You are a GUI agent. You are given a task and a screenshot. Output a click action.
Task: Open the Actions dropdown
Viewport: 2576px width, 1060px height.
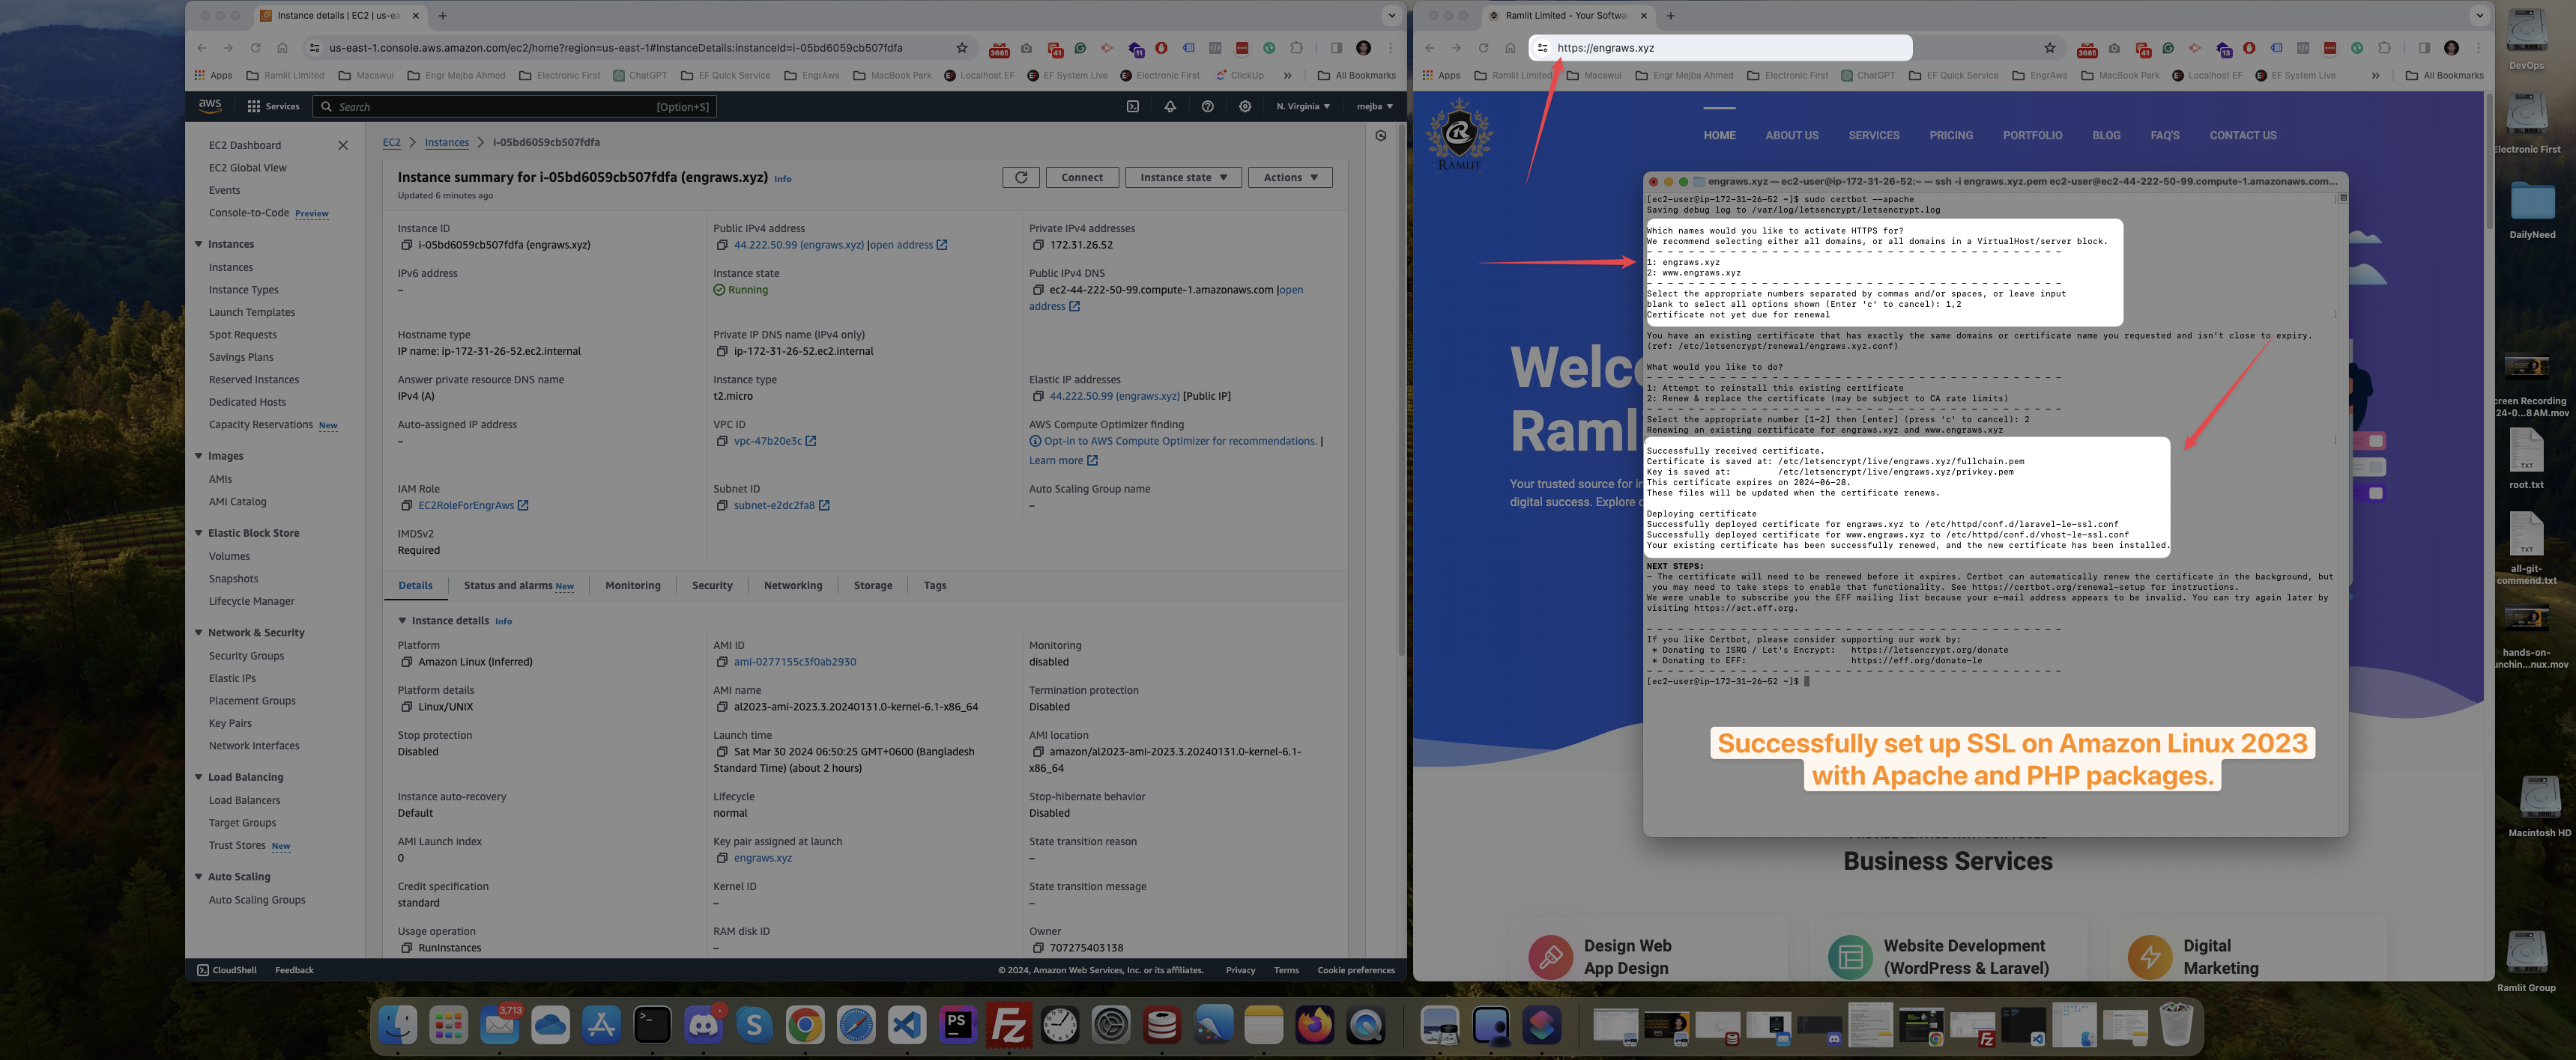click(x=1290, y=177)
